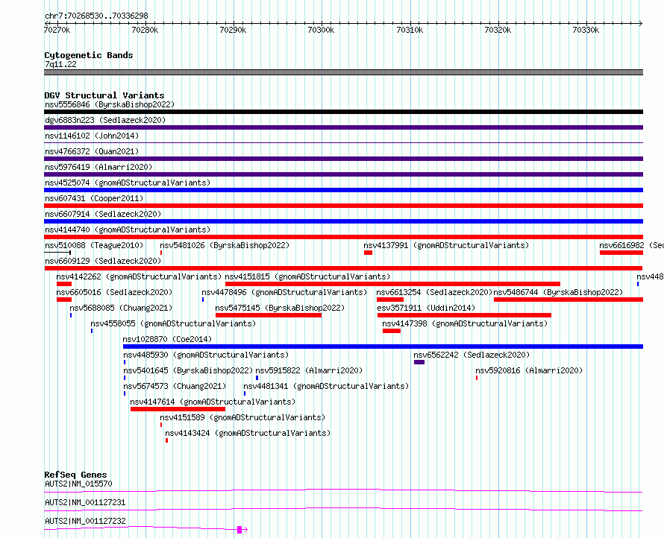Click the red nsv4137991 variant block
The width and height of the screenshot is (664, 538).
(368, 253)
